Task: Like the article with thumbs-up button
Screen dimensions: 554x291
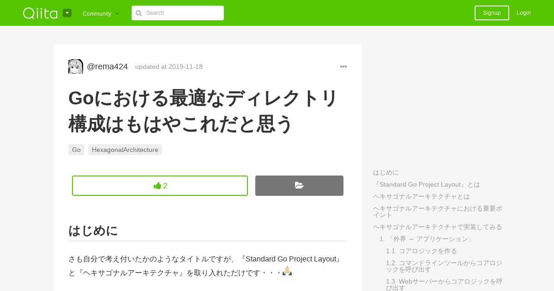Action: 160,186
